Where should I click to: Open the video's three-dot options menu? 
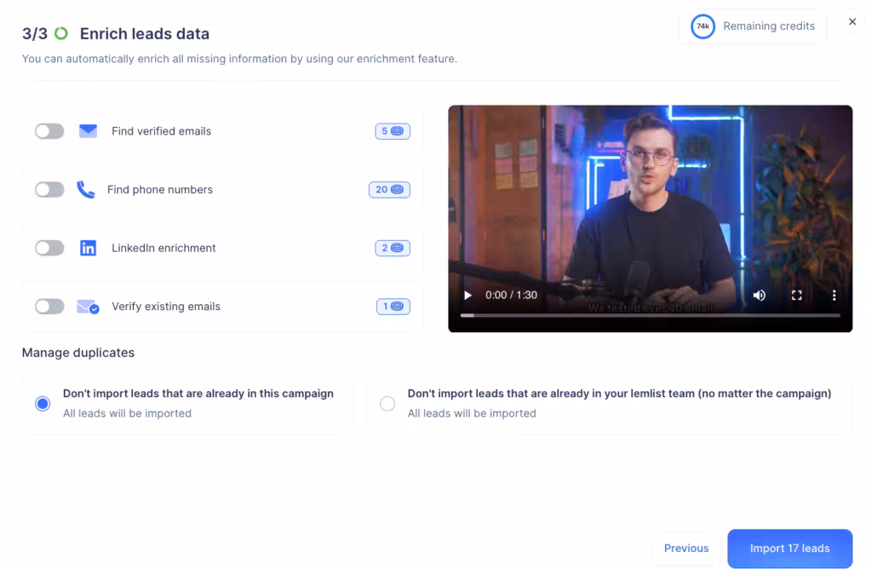[x=834, y=295]
